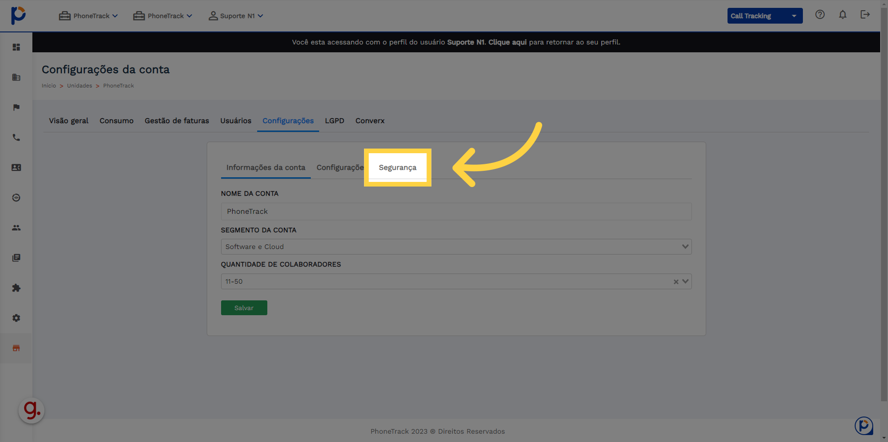Switch to the Consumo tab
The height and width of the screenshot is (442, 888).
[x=117, y=121]
